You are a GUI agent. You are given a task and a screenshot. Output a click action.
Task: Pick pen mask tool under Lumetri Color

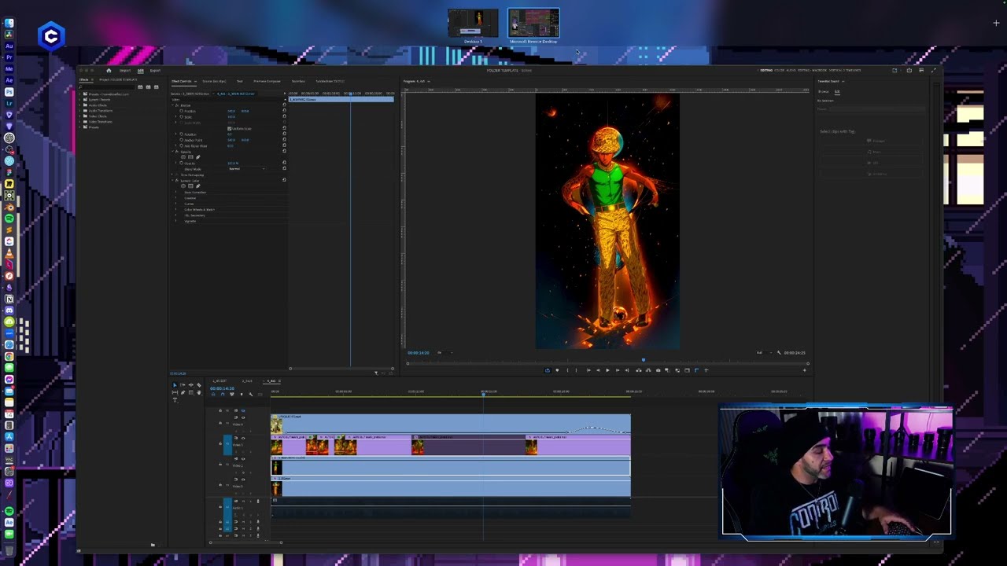point(198,186)
